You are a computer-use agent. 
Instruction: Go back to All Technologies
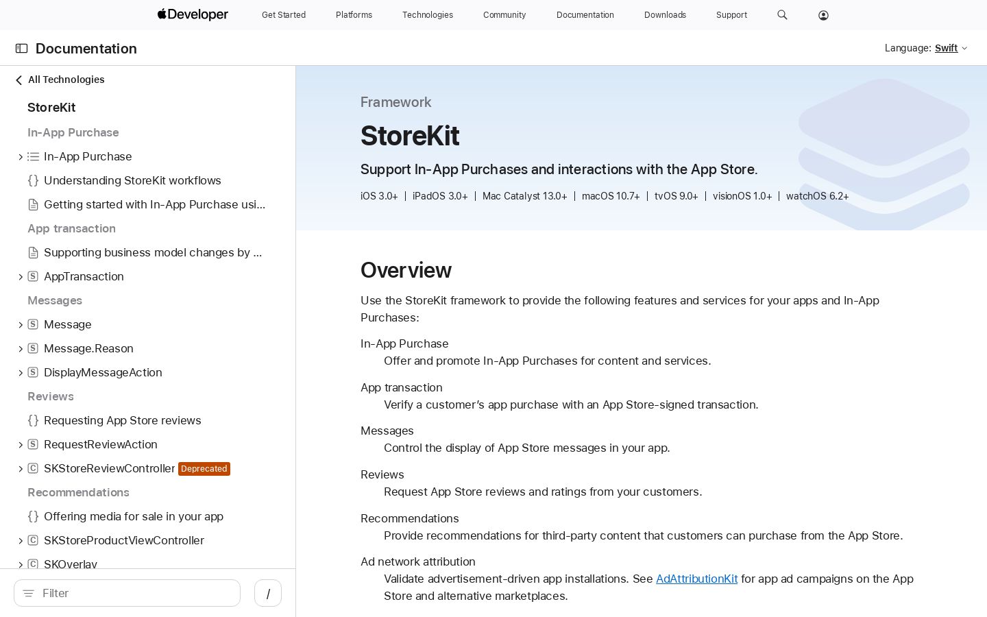[66, 80]
